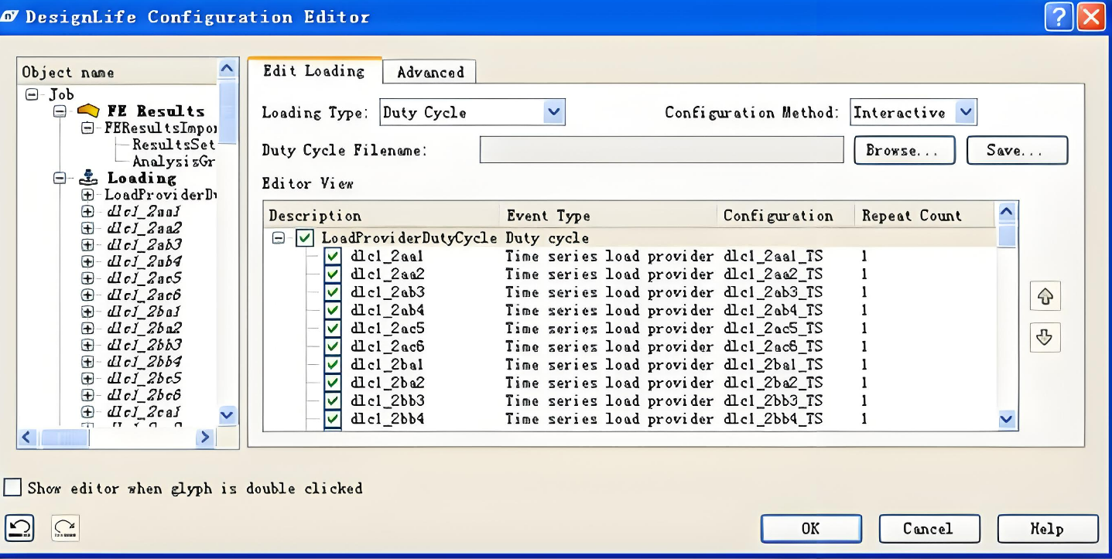Click the title bar help question-mark icon

[x=1058, y=16]
